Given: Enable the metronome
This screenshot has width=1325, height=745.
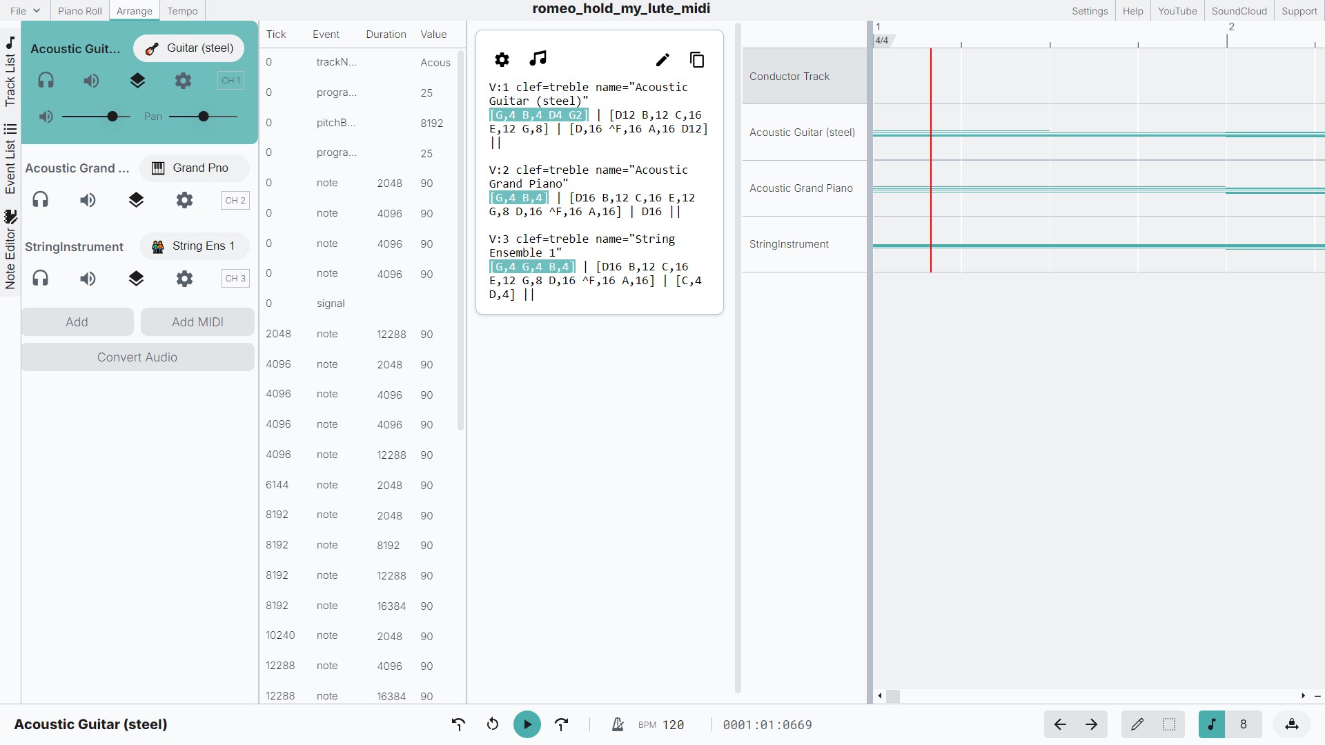Looking at the screenshot, I should click(618, 724).
